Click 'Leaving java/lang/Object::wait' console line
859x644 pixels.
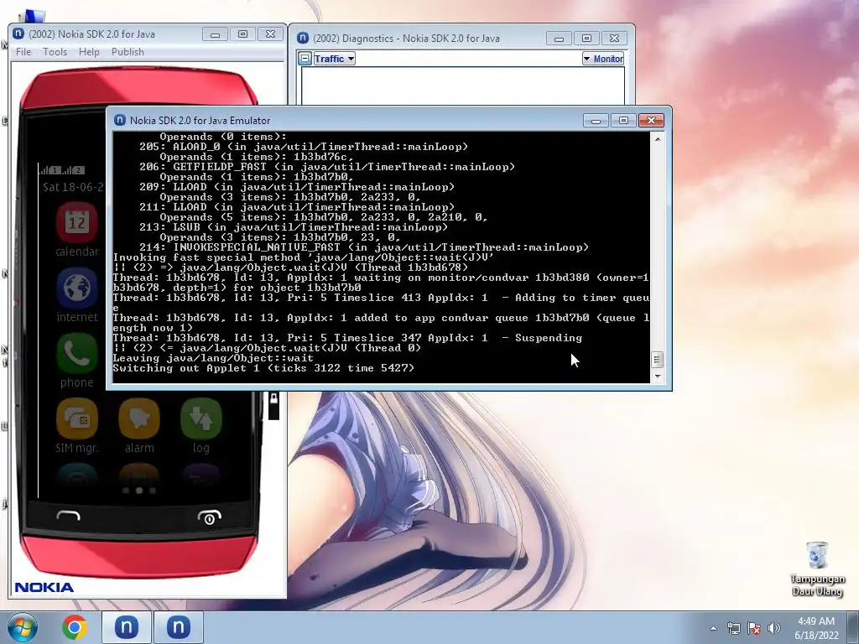pos(213,358)
